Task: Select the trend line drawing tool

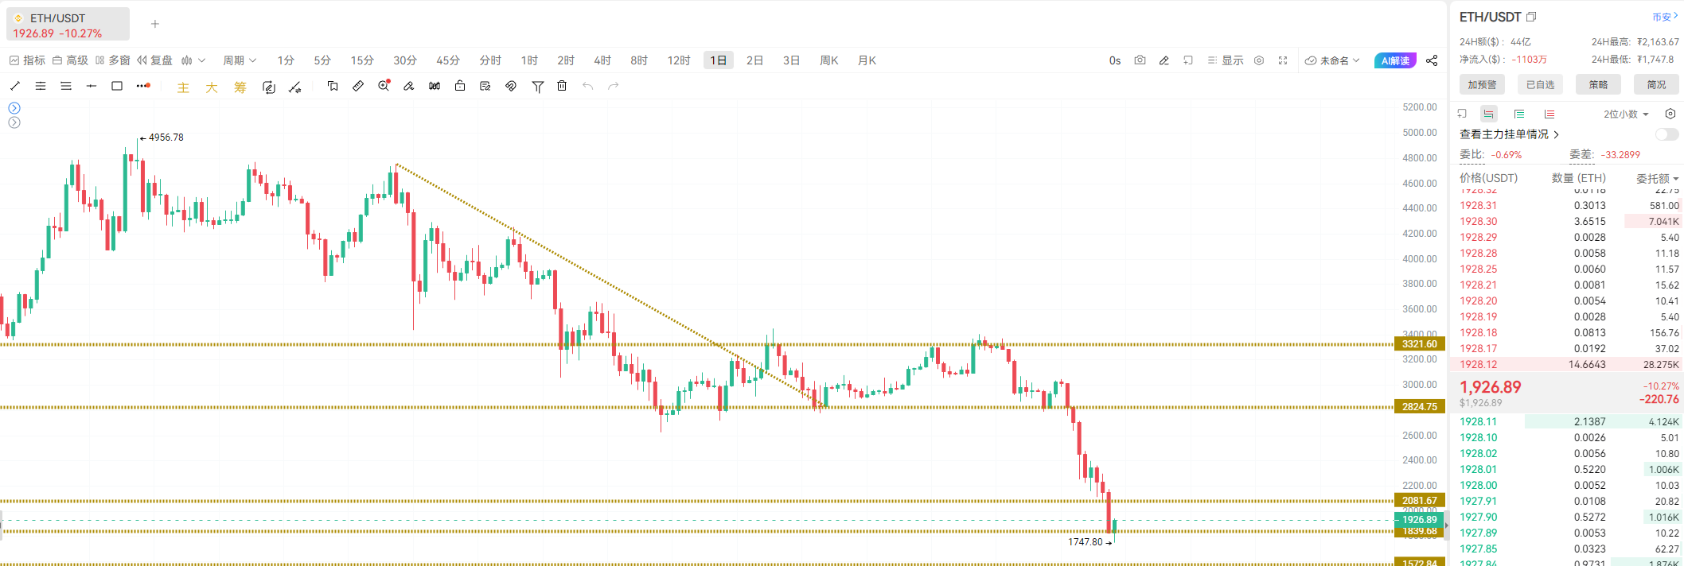Action: [15, 86]
